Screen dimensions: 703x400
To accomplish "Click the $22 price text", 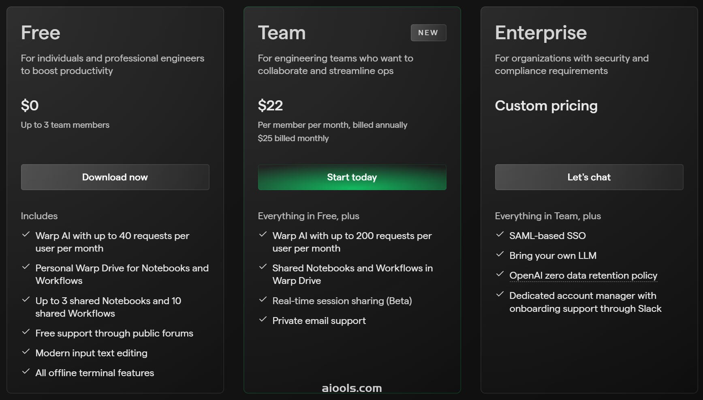I will [x=270, y=106].
